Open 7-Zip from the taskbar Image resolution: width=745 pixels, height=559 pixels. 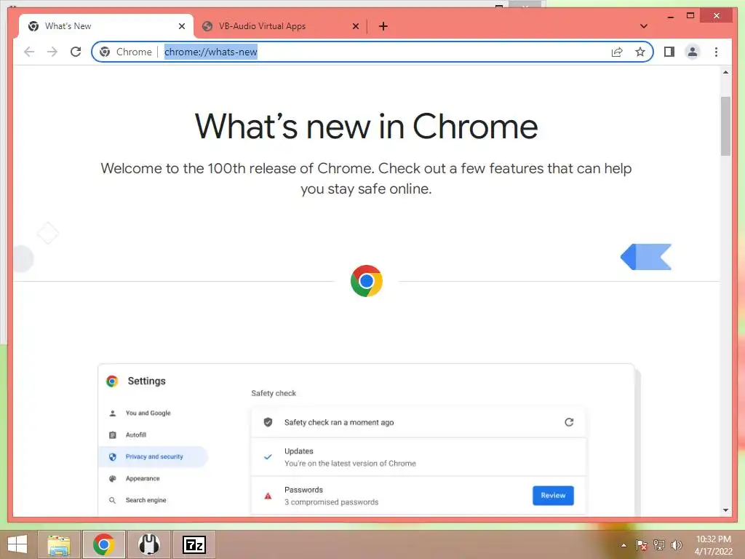tap(194, 544)
